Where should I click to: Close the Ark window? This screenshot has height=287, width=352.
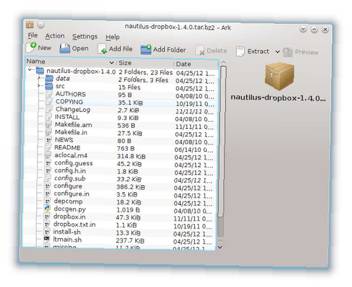325,30
